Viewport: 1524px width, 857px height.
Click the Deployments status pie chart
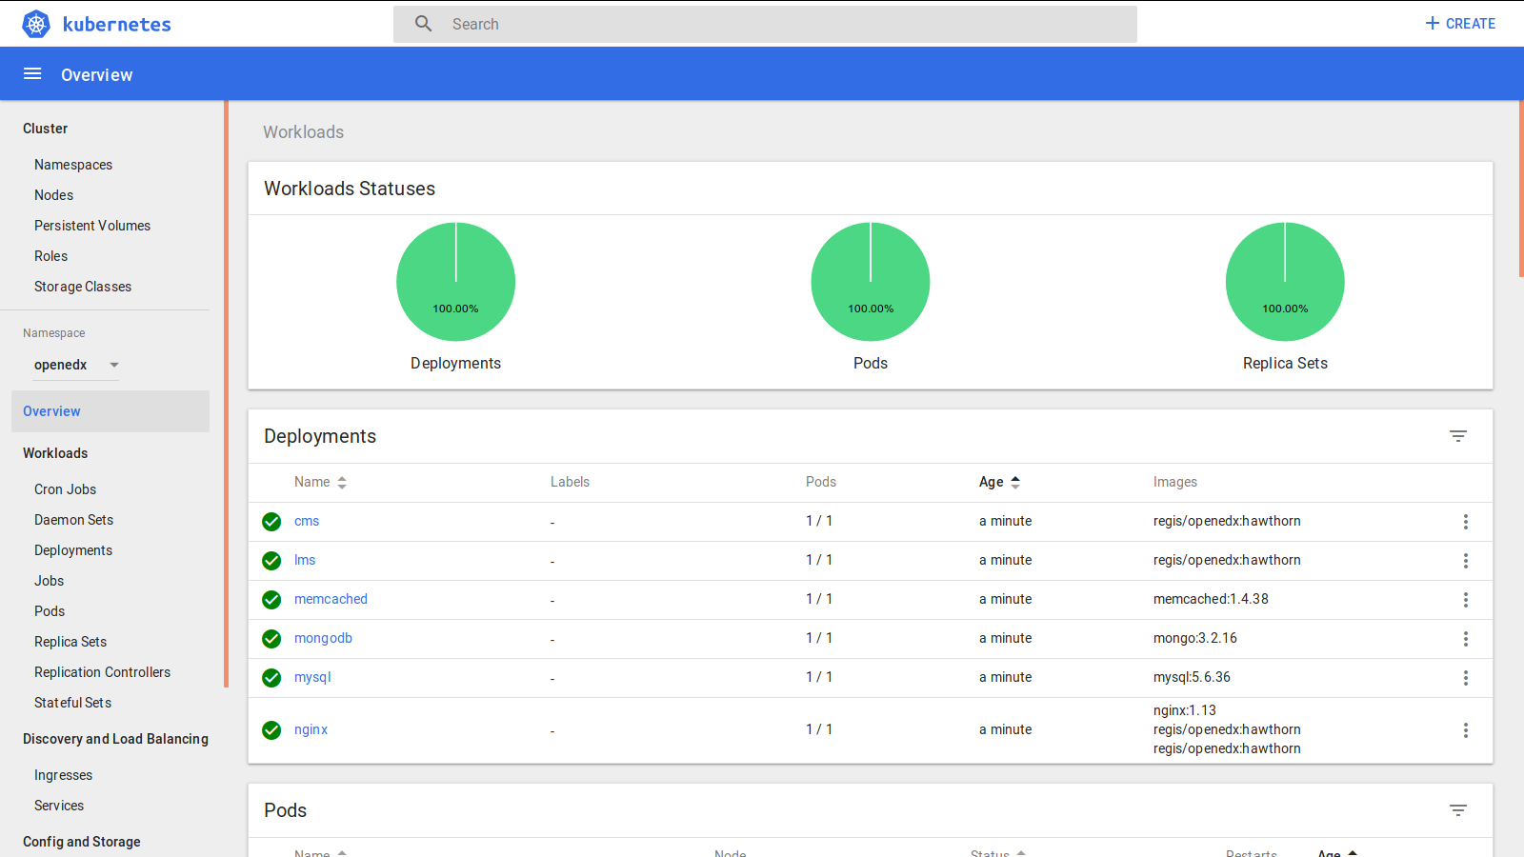[x=455, y=282]
